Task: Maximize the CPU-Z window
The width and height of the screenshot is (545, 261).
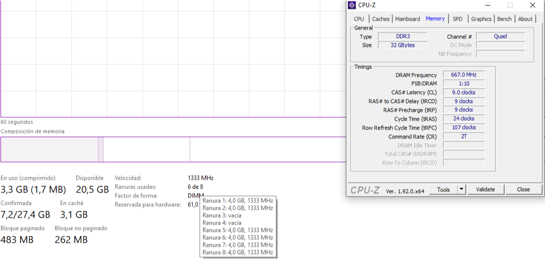Action: 510,5
